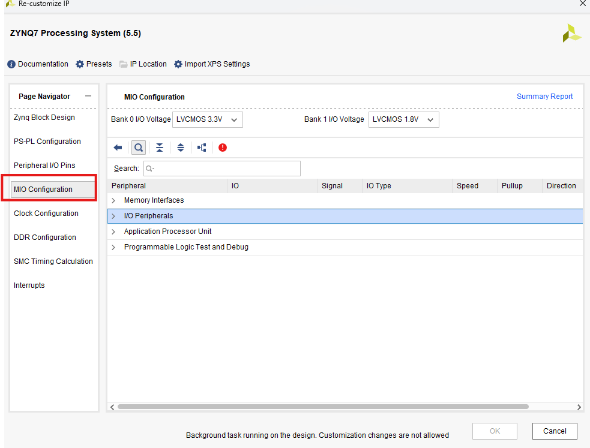Go to Interrupts page
Screen dimensions: 590x448
[29, 285]
